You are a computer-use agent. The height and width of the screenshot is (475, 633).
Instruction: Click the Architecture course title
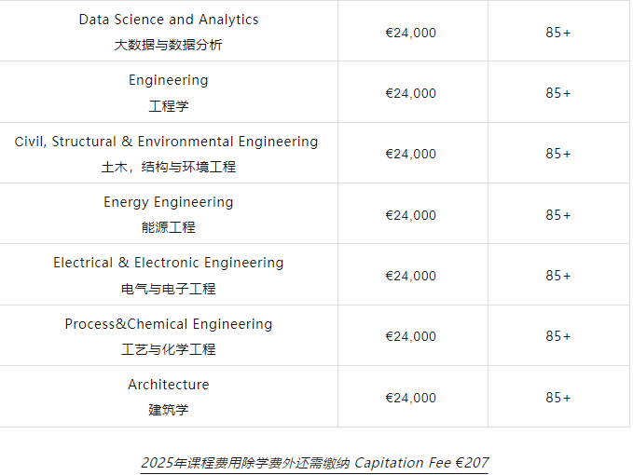click(x=169, y=385)
